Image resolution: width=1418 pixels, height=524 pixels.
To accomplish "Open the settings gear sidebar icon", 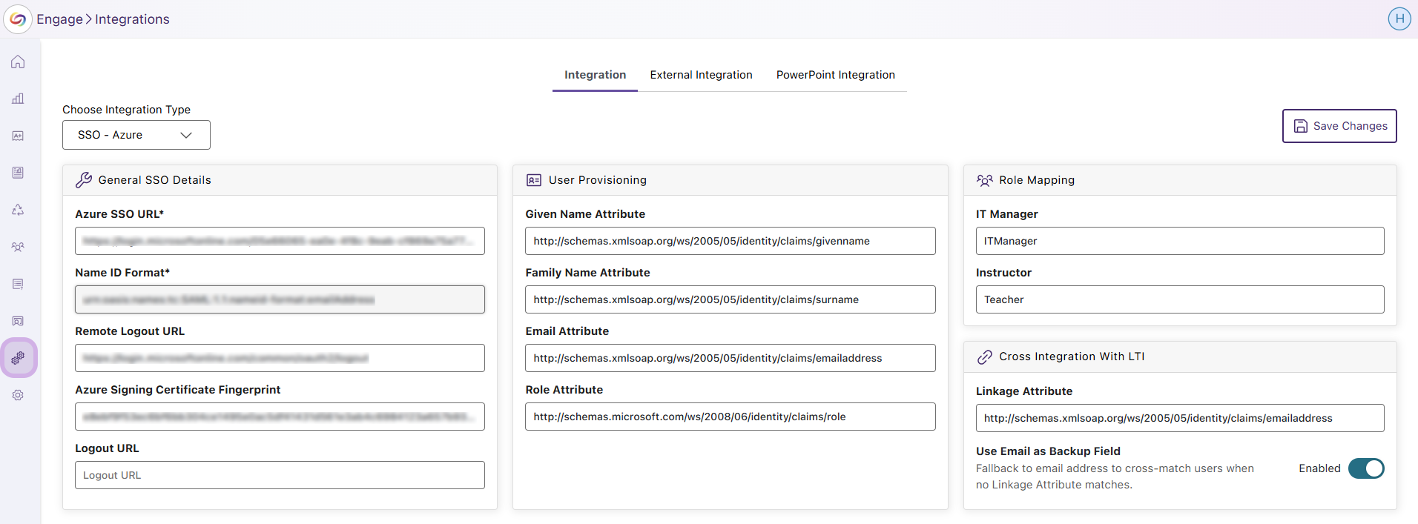I will click(18, 395).
